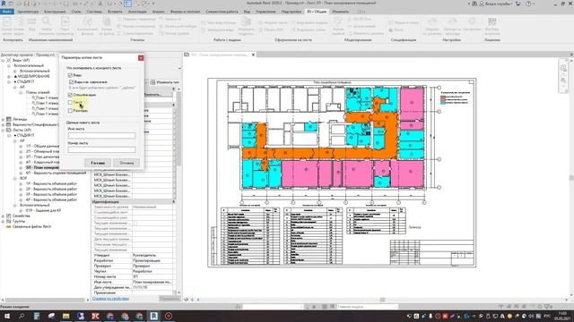Open the file explorer folder taskbar icon
The width and height of the screenshot is (574, 322).
(x=65, y=316)
